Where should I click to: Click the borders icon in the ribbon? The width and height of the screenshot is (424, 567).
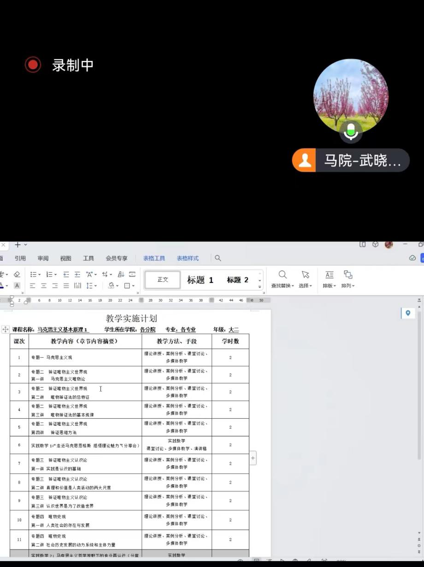point(127,285)
